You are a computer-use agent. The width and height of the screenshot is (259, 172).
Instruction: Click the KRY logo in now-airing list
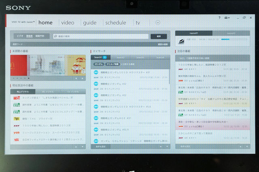17,126
